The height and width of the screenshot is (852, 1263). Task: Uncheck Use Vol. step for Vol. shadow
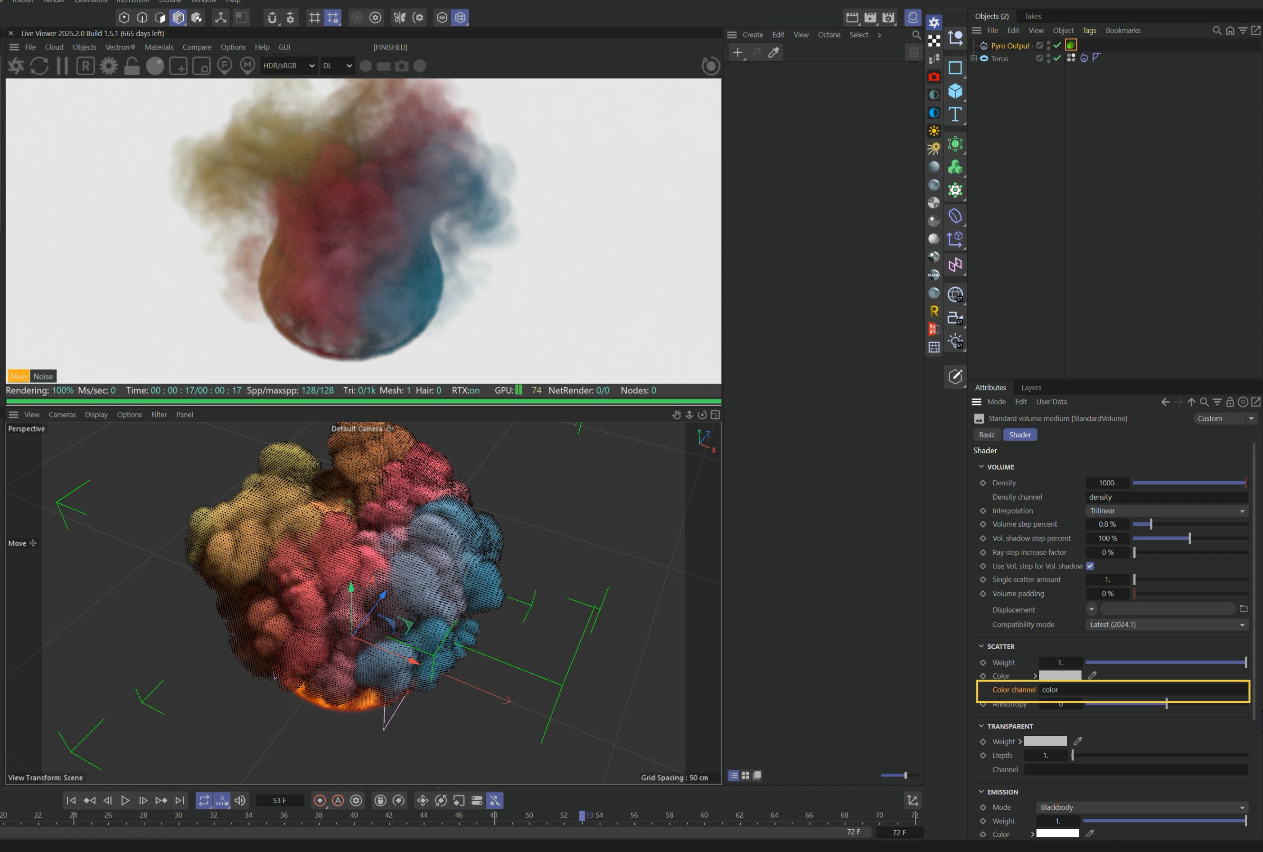click(x=1090, y=566)
